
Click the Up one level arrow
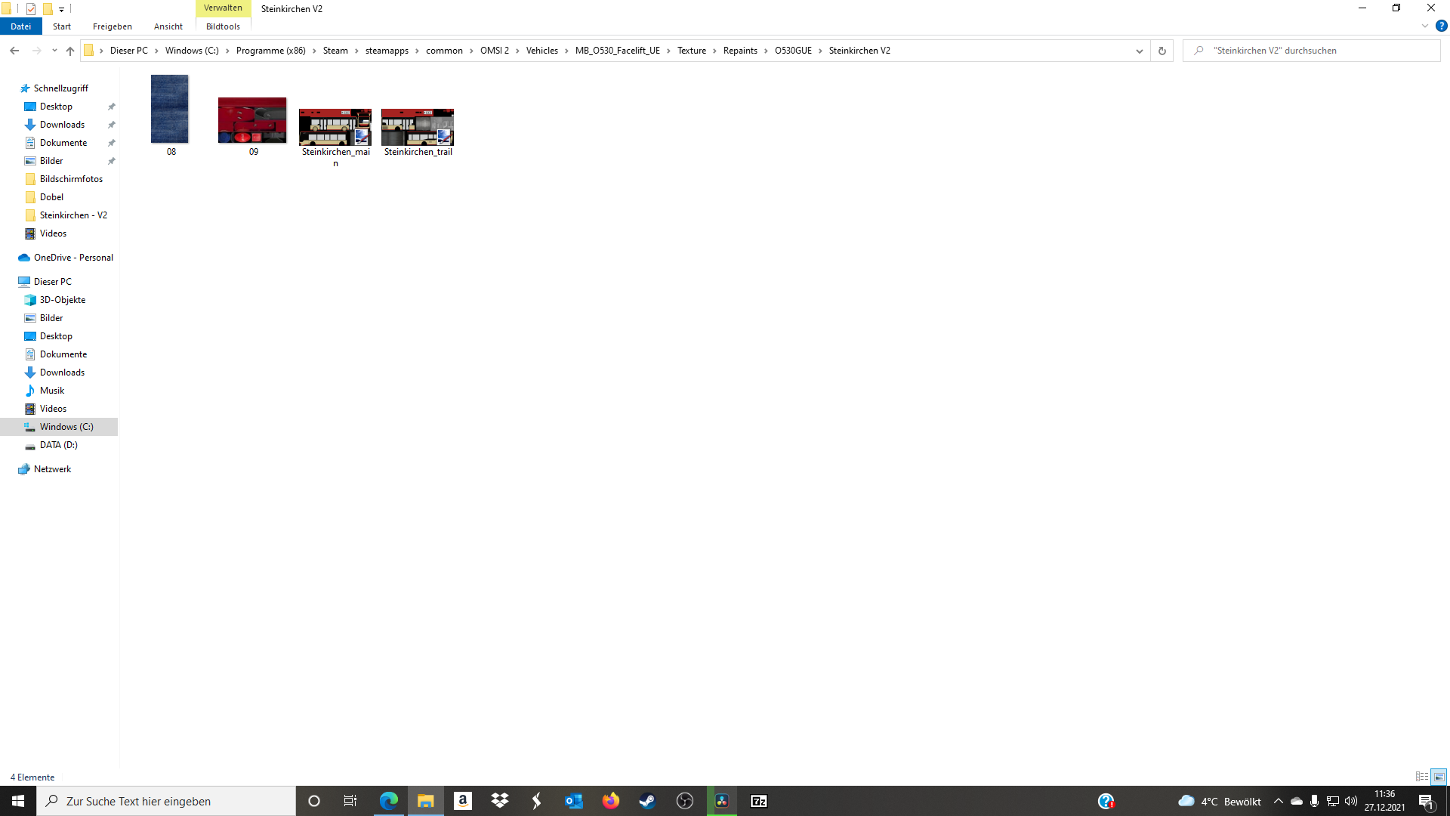tap(70, 51)
